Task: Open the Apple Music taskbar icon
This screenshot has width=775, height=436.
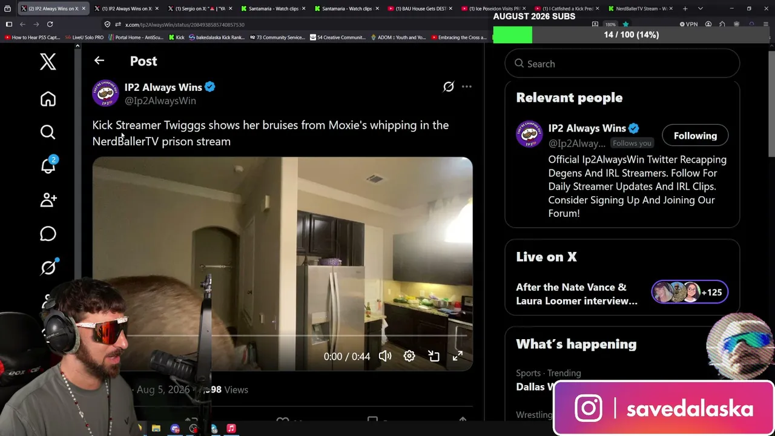Action: (231, 429)
